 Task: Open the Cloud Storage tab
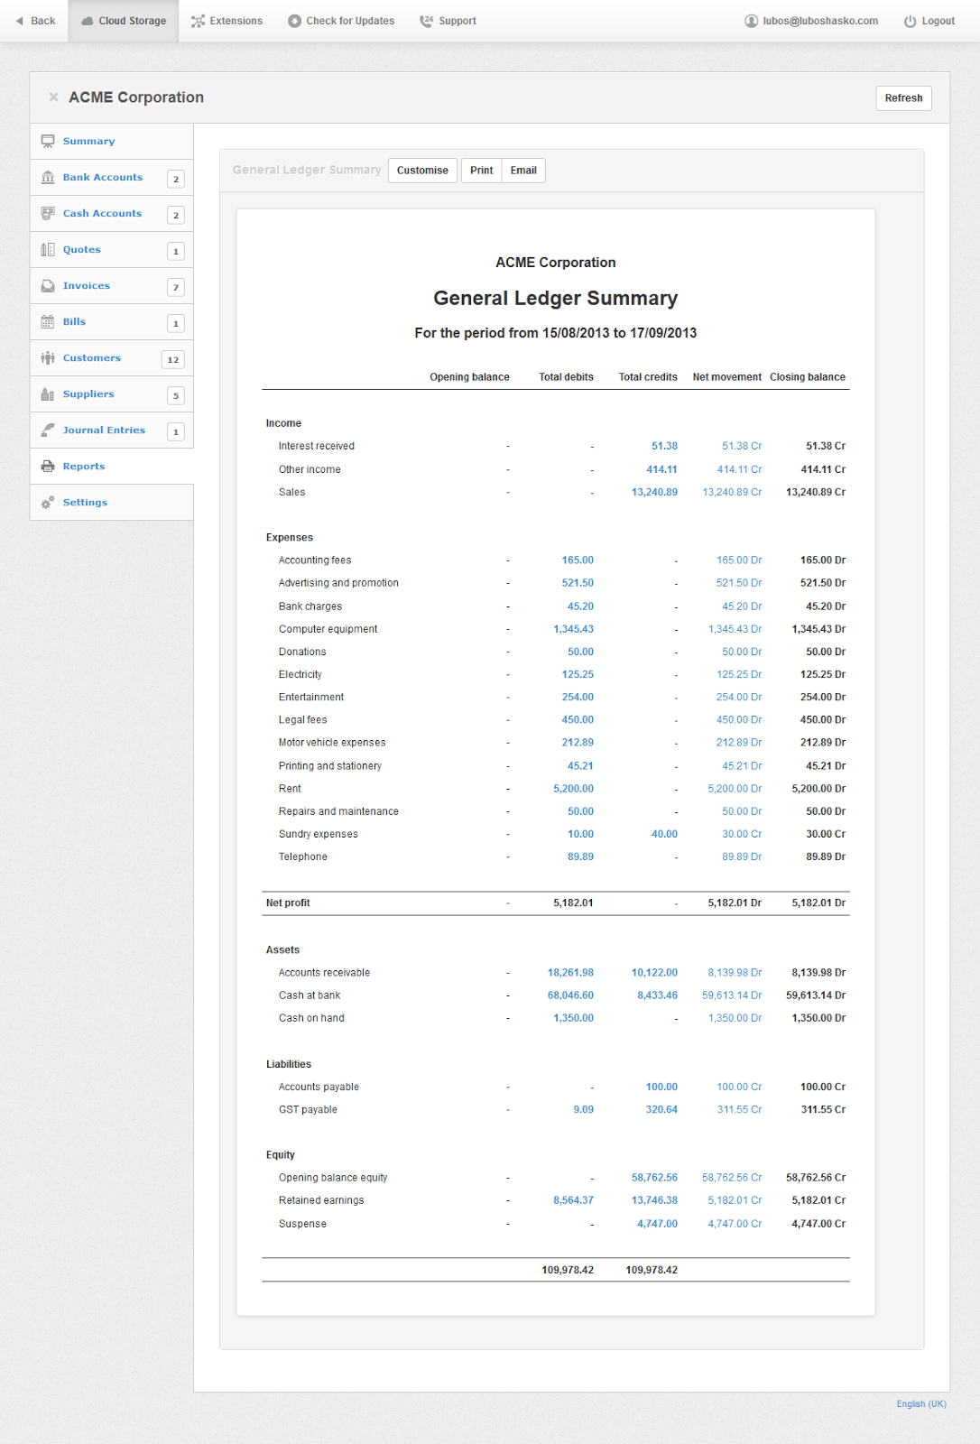[x=124, y=21]
